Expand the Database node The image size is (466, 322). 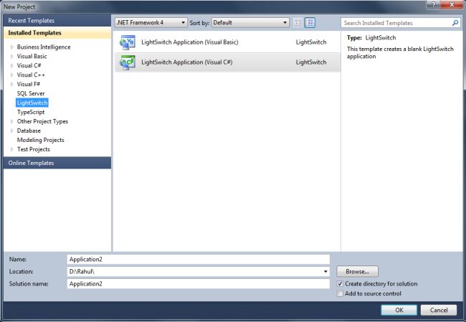12,131
